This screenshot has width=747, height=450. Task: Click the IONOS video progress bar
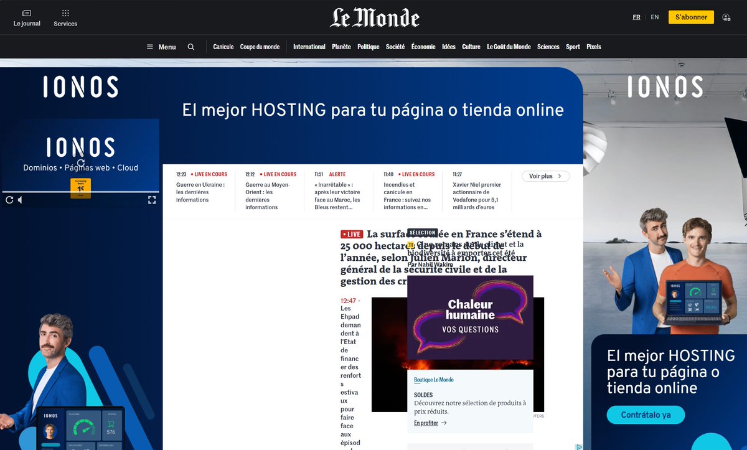coord(80,192)
